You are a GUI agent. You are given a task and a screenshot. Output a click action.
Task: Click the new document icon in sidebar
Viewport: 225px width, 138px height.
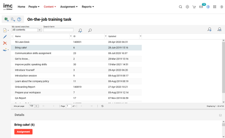[x=5, y=30]
